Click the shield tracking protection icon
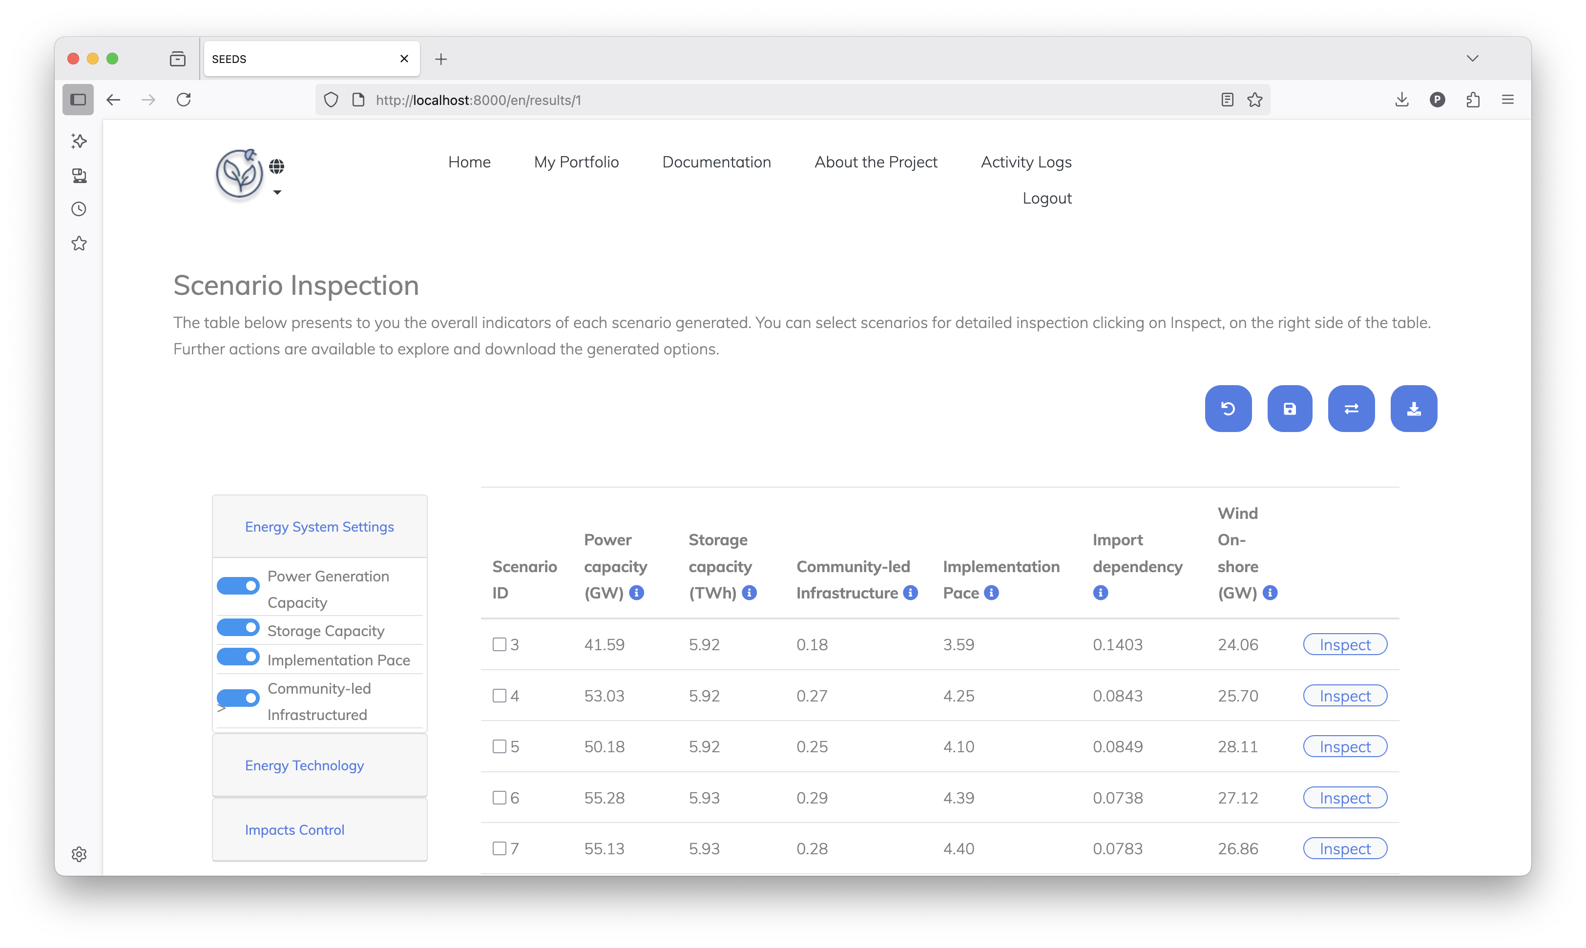This screenshot has height=948, width=1586. 331,100
